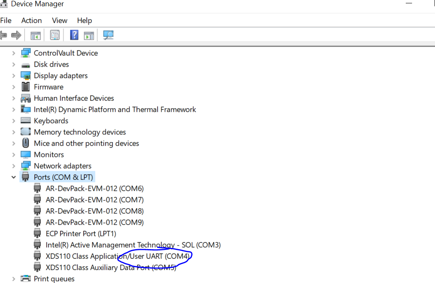Select the ControlVault Device label

[66, 53]
